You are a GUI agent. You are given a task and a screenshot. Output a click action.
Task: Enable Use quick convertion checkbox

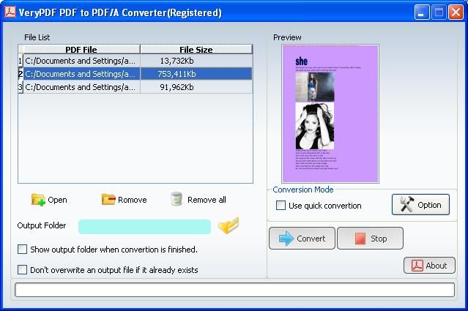pyautogui.click(x=281, y=206)
